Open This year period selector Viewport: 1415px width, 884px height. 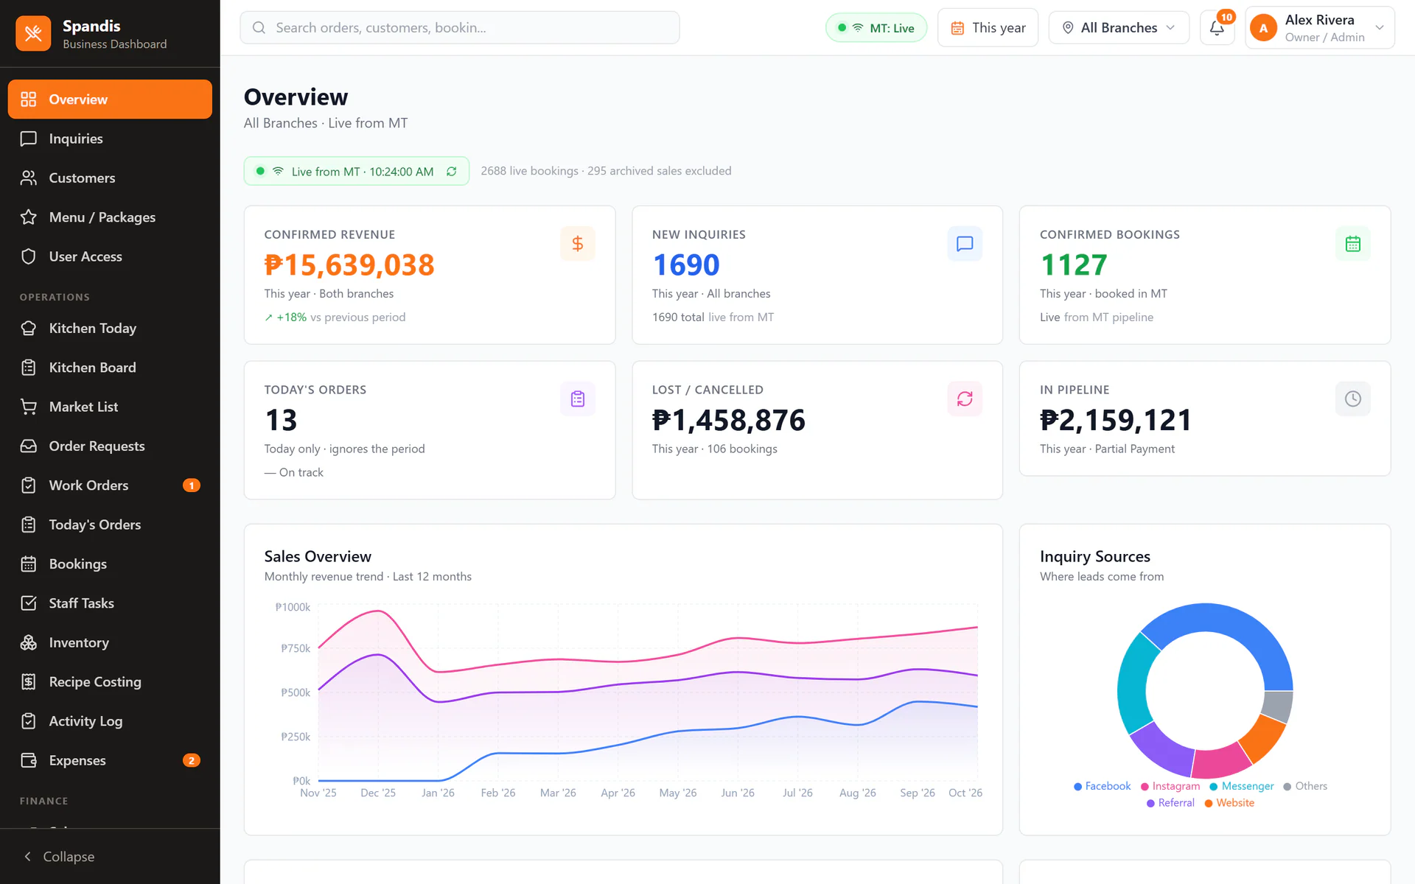tap(988, 28)
